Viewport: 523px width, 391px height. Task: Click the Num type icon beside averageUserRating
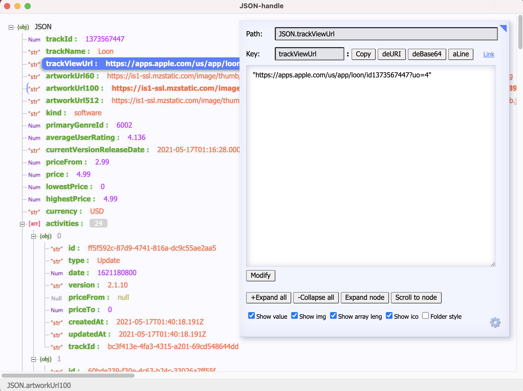click(x=34, y=138)
